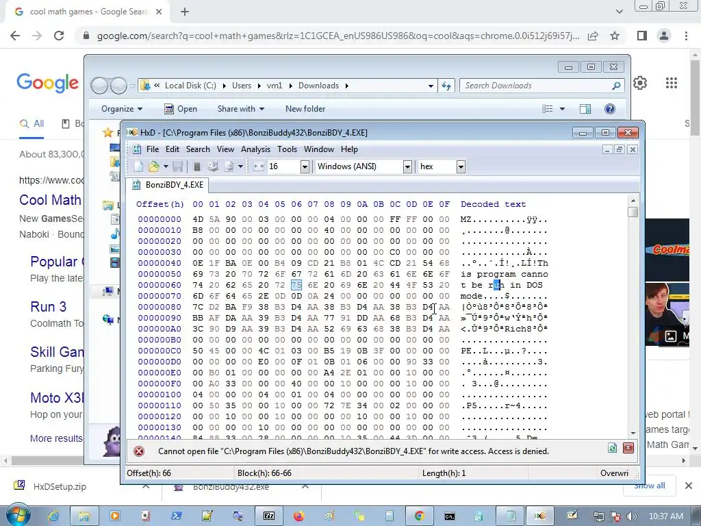Open the 7-Zip taskbar icon
The height and width of the screenshot is (526, 701).
268,516
